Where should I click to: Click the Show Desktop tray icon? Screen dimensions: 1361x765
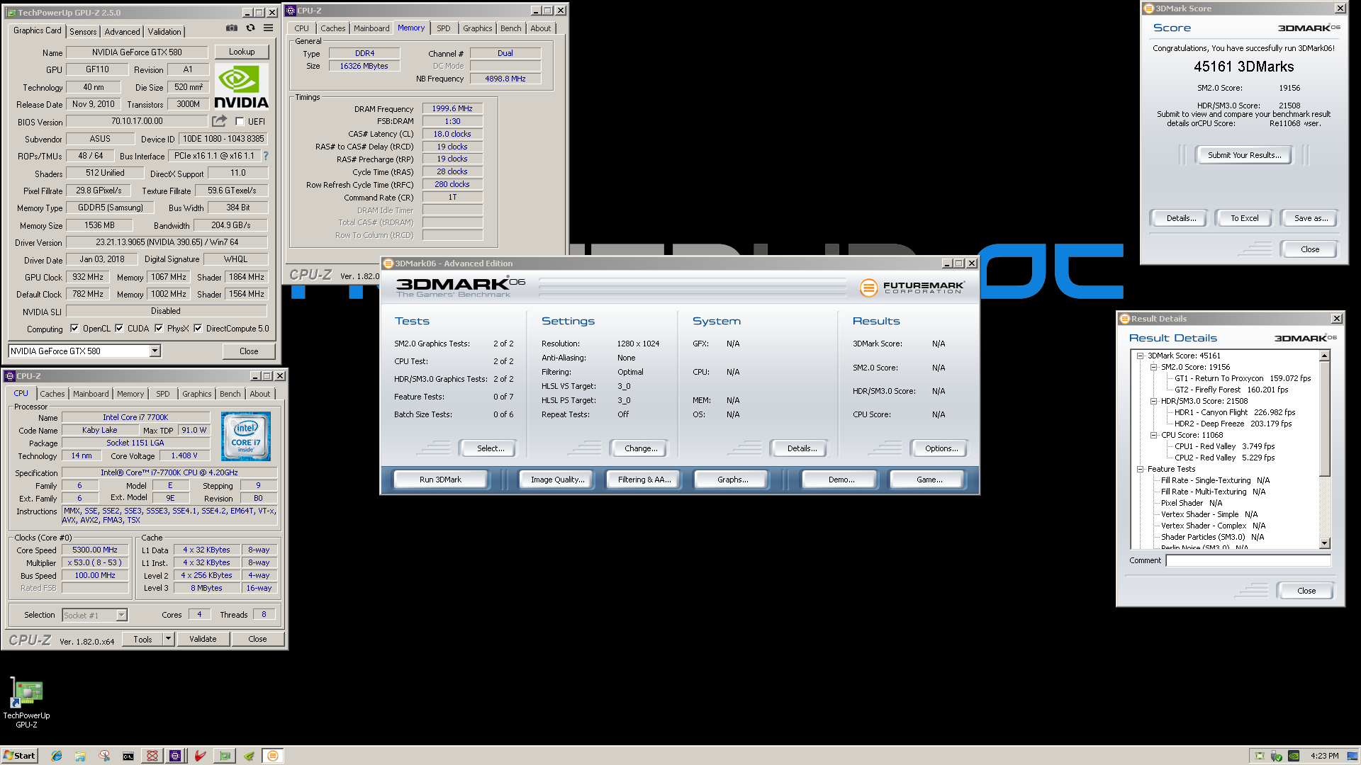1352,756
